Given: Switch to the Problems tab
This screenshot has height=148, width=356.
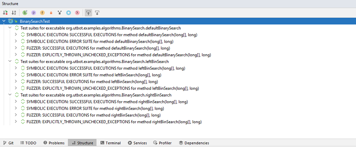Looking at the screenshot, I should tap(54, 143).
